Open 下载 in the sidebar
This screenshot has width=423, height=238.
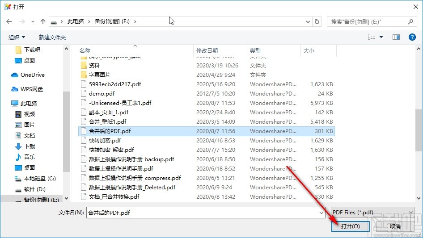tap(25, 146)
